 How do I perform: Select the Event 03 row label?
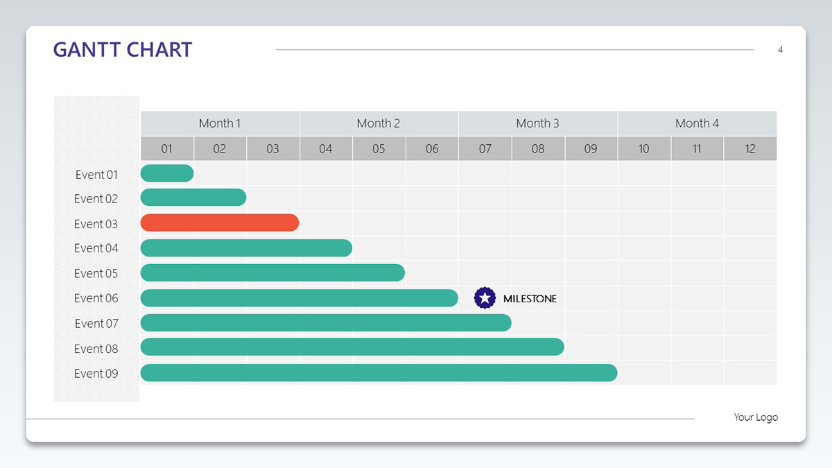96,224
